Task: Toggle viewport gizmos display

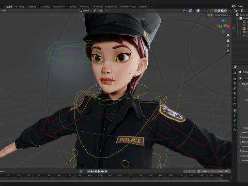Action: [x=190, y=11]
